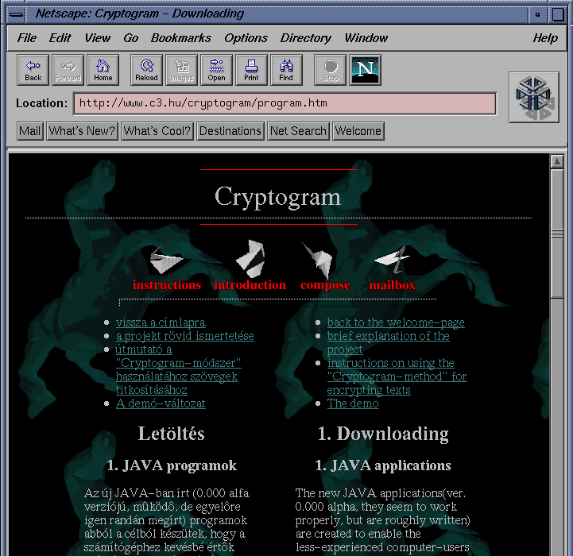The width and height of the screenshot is (573, 556).
Task: Click into the Location URL field
Action: (x=285, y=103)
